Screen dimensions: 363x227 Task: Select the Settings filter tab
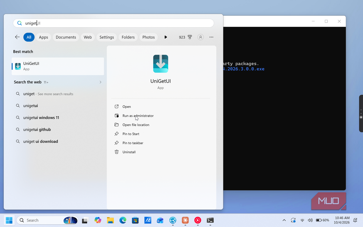pos(107,37)
